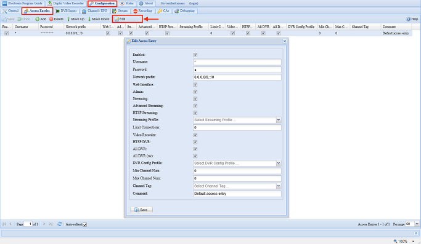Sort by Comment column header

[x=396, y=27]
